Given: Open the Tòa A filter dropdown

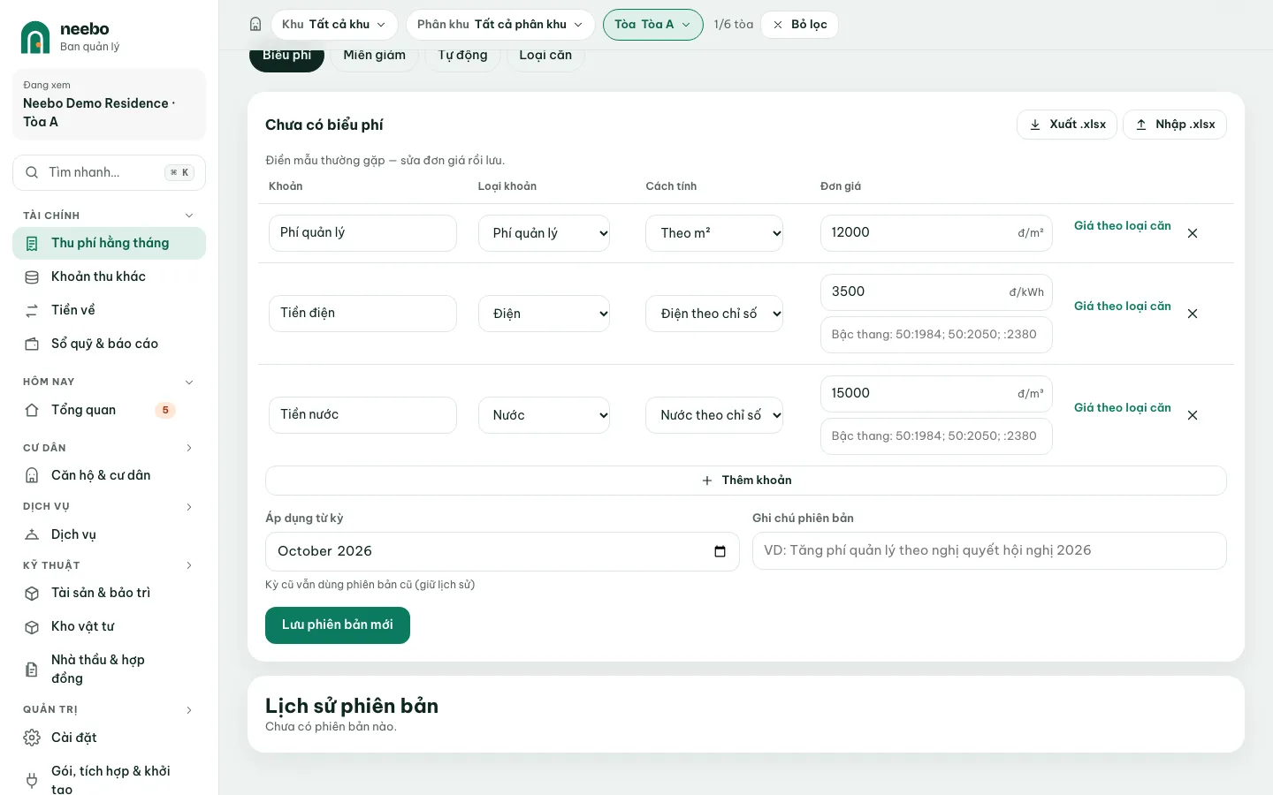Looking at the screenshot, I should click(652, 25).
